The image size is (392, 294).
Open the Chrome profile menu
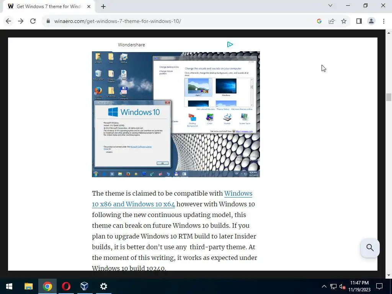(371, 21)
